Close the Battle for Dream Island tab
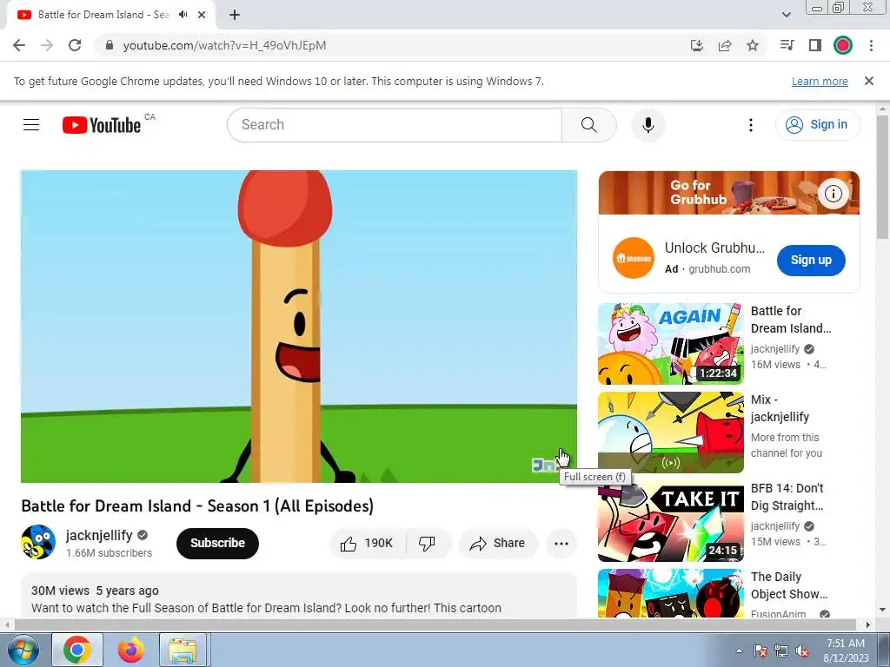This screenshot has width=890, height=667. click(x=202, y=15)
